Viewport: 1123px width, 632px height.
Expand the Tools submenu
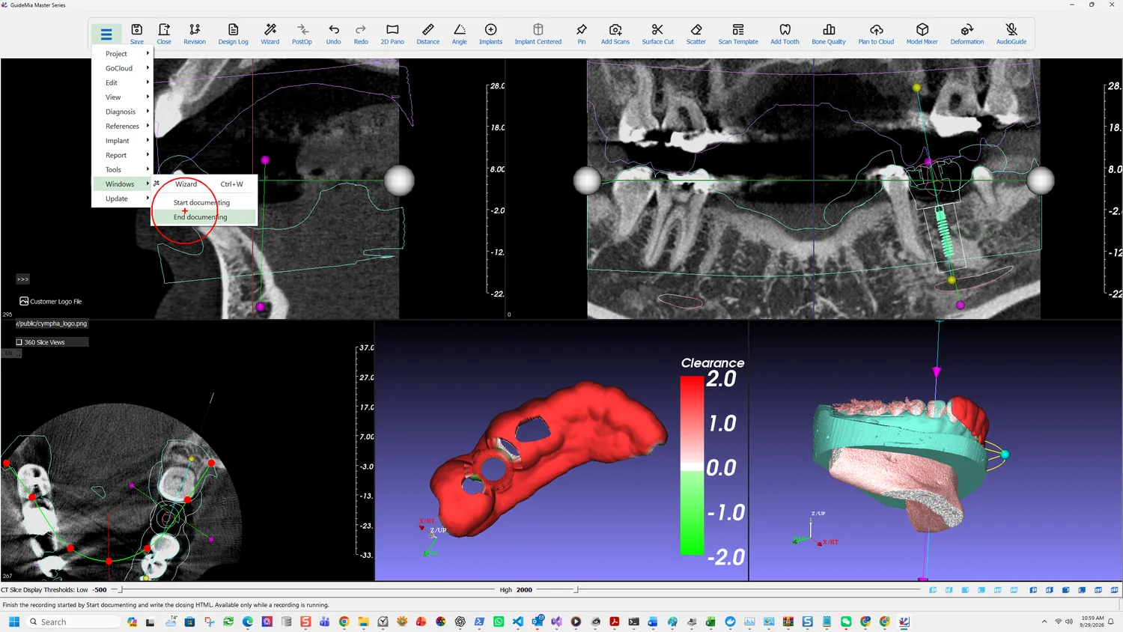tap(121, 170)
